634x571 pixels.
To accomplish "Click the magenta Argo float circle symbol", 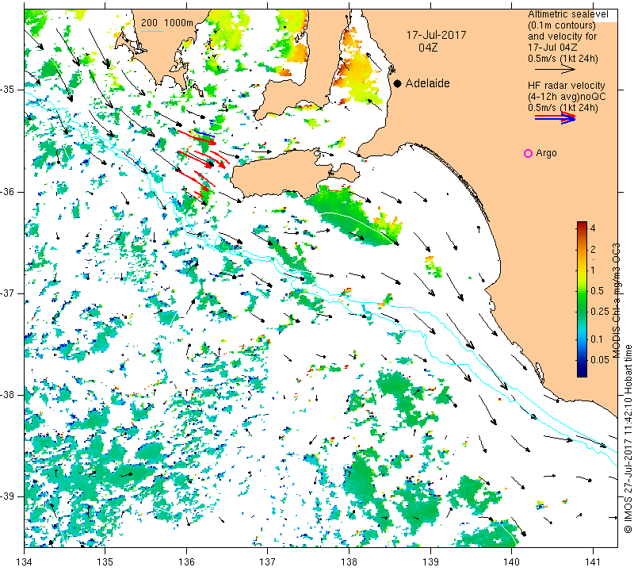I will pos(528,153).
